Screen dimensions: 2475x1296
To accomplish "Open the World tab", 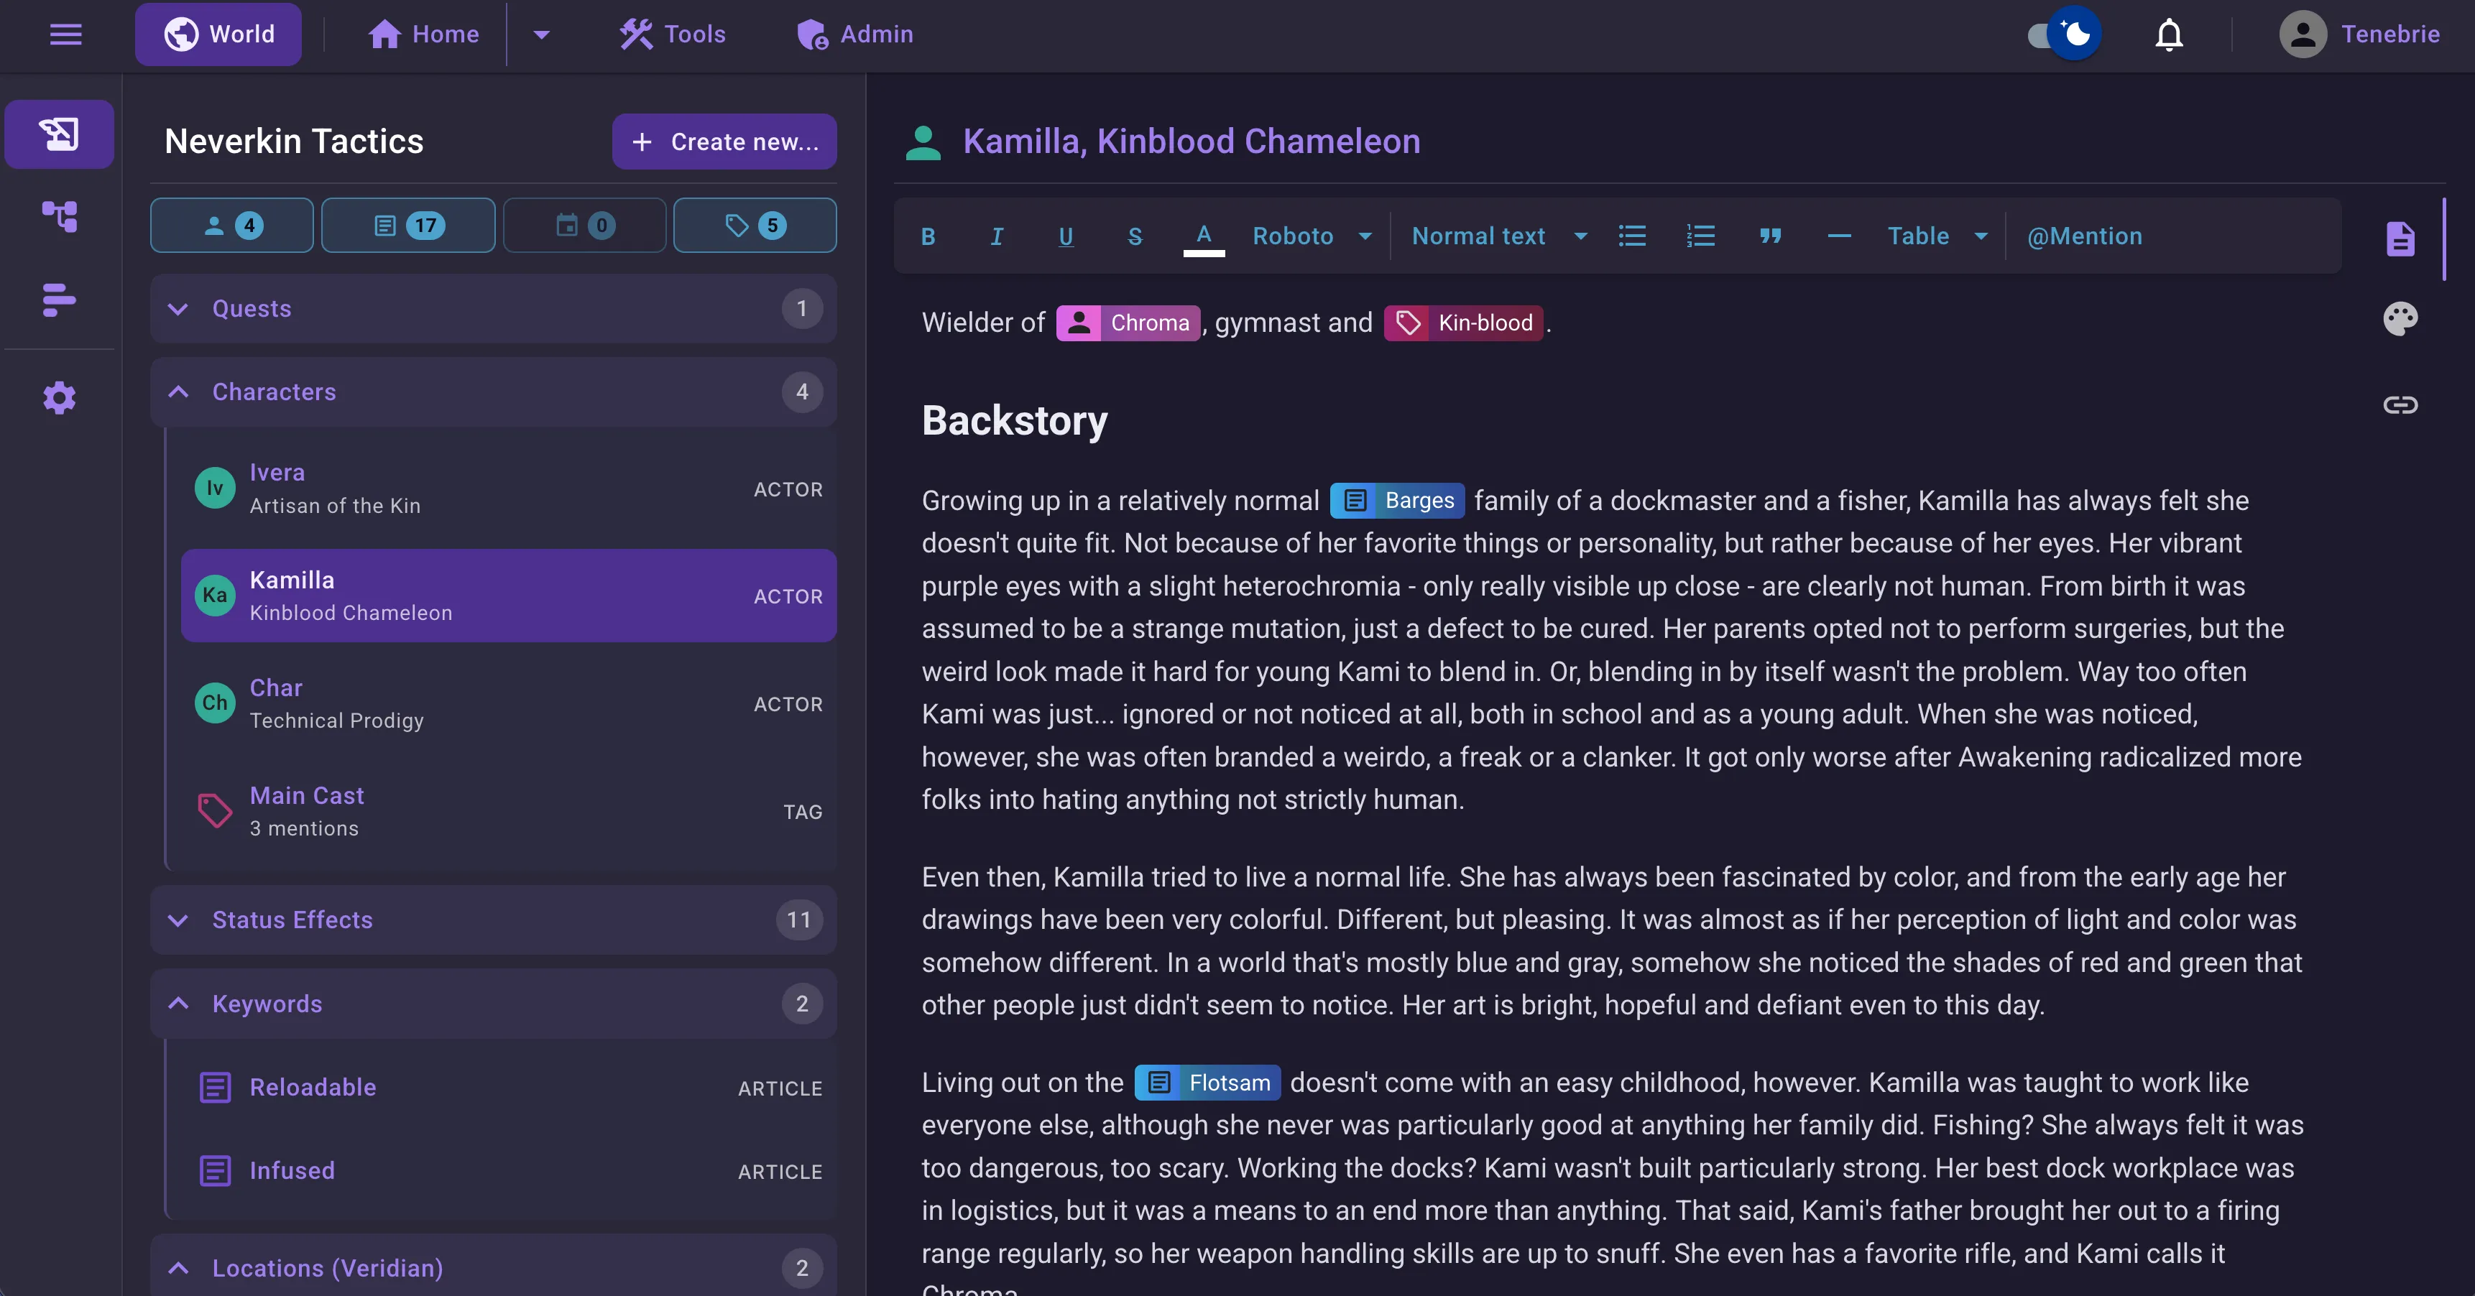I will click(218, 34).
